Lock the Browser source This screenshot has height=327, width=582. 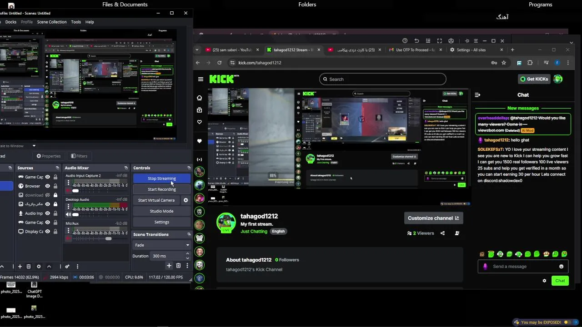tap(55, 186)
